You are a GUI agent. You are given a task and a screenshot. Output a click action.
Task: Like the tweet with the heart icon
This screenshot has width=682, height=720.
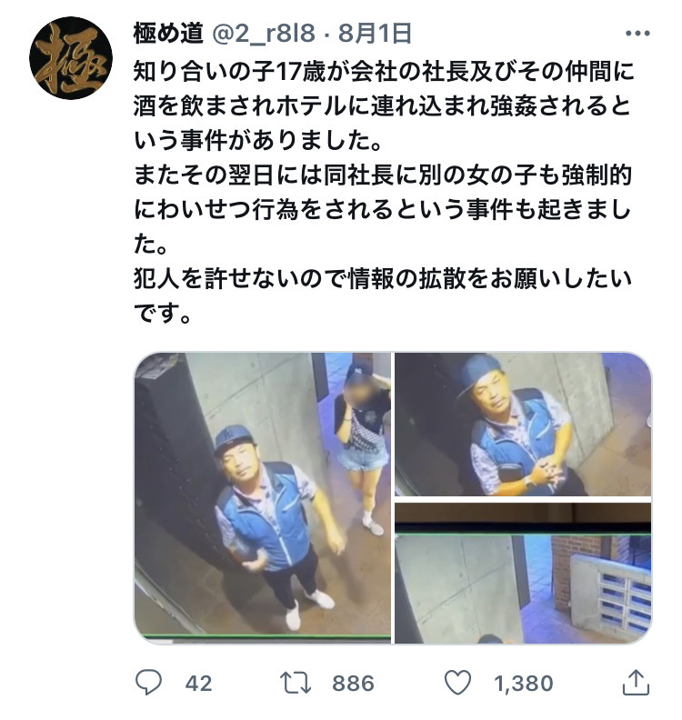pyautogui.click(x=458, y=683)
